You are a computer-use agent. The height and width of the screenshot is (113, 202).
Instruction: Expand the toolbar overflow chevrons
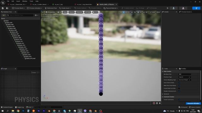167,8
